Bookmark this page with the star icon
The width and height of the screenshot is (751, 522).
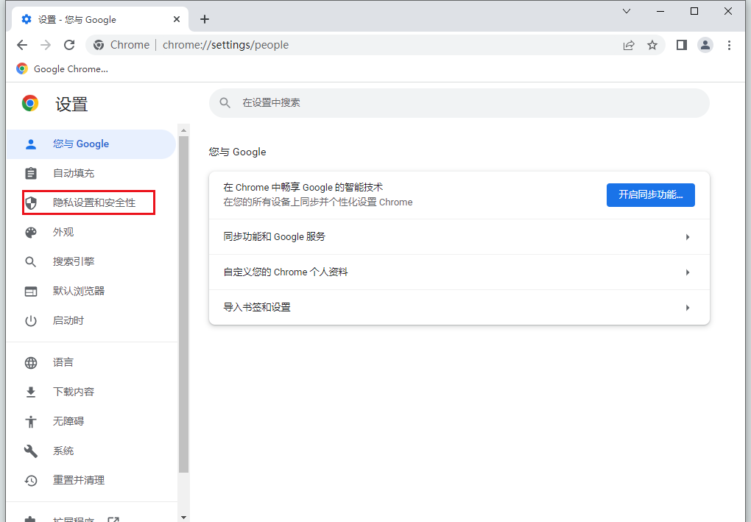click(652, 45)
